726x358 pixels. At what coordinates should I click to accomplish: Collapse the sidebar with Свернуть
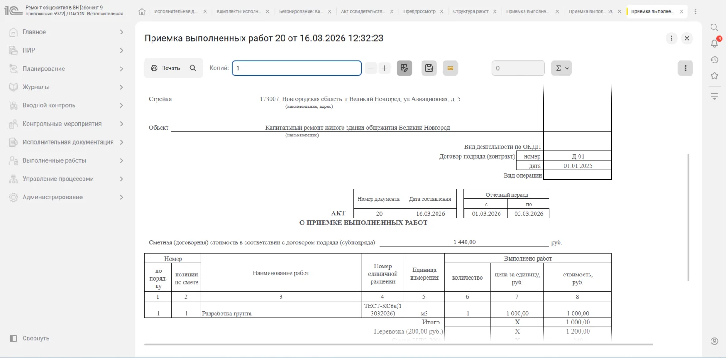(x=29, y=339)
